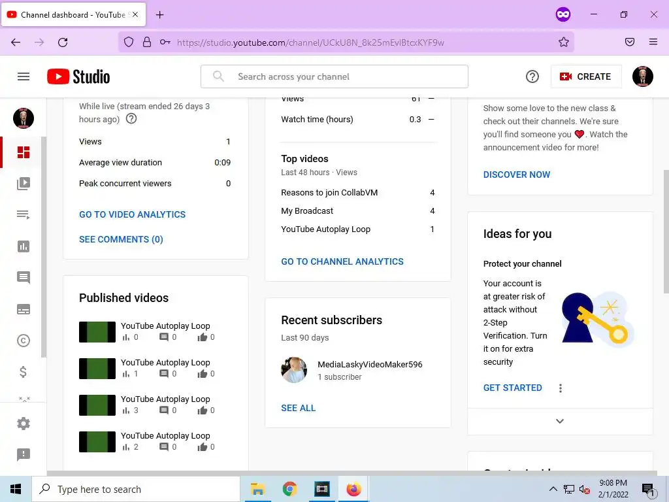Open the Send feedback sidebar icon

(24, 455)
